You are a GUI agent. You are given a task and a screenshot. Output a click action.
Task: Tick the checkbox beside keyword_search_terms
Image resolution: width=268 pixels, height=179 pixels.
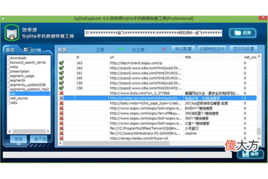pos(8,62)
